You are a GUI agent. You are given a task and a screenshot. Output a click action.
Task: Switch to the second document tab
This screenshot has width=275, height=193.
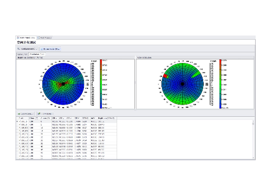(45, 38)
